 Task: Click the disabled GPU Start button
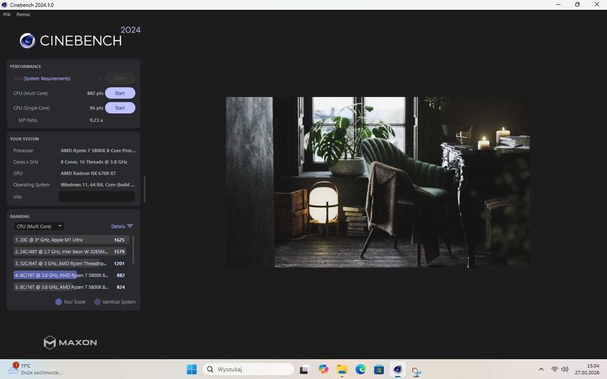[x=120, y=78]
